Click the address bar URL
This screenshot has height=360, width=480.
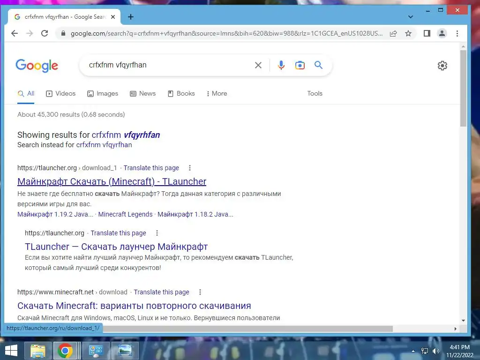[x=226, y=33]
